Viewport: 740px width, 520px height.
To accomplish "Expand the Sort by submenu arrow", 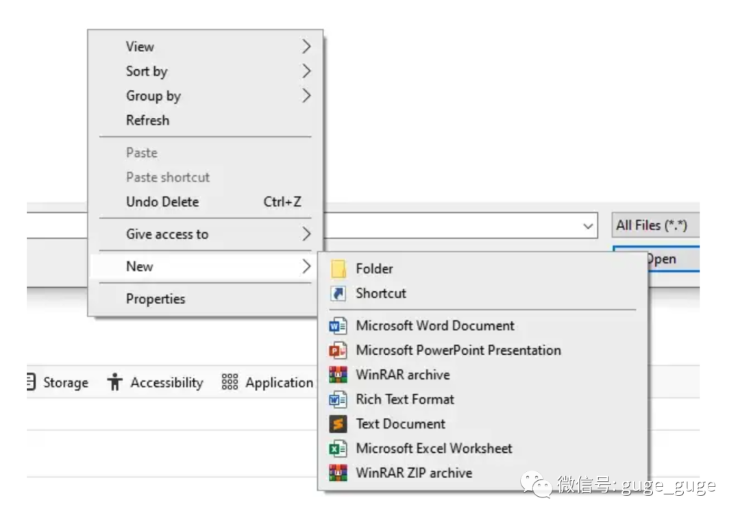I will [x=306, y=71].
